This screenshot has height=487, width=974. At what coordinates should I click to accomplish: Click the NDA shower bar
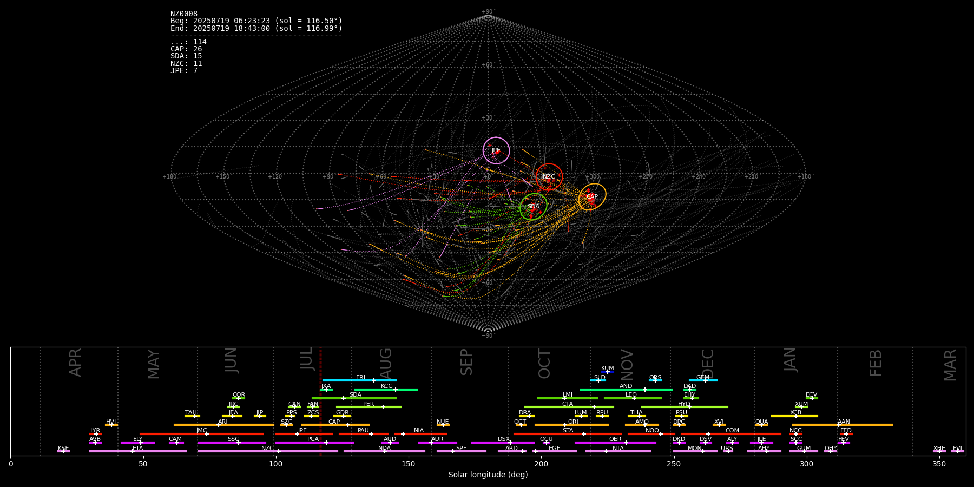pyautogui.click(x=384, y=451)
